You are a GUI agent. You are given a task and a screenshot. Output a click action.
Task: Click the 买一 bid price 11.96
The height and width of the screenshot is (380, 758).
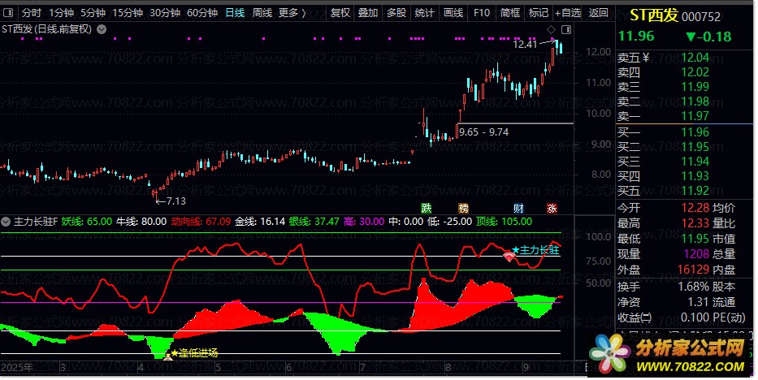695,132
